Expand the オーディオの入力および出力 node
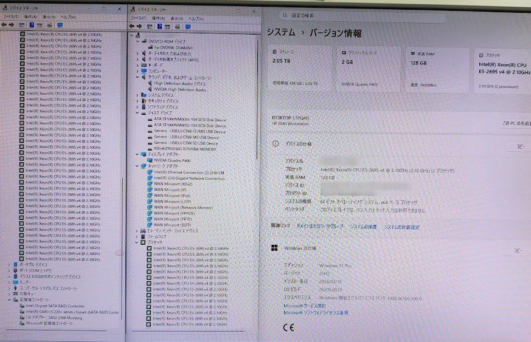The image size is (531, 342). tap(138, 53)
